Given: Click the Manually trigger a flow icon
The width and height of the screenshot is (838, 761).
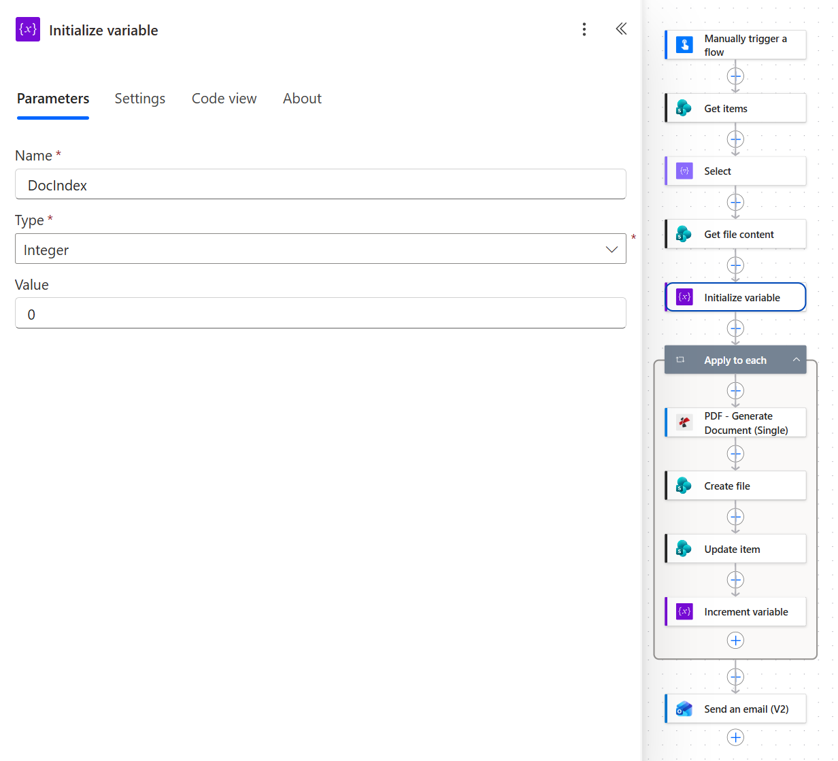Looking at the screenshot, I should [684, 45].
